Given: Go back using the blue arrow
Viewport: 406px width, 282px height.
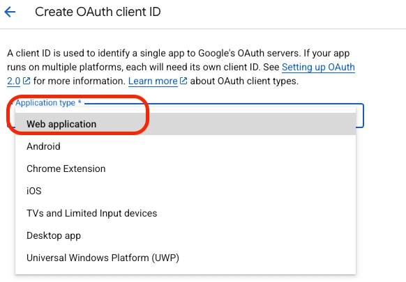Looking at the screenshot, I should click(10, 12).
